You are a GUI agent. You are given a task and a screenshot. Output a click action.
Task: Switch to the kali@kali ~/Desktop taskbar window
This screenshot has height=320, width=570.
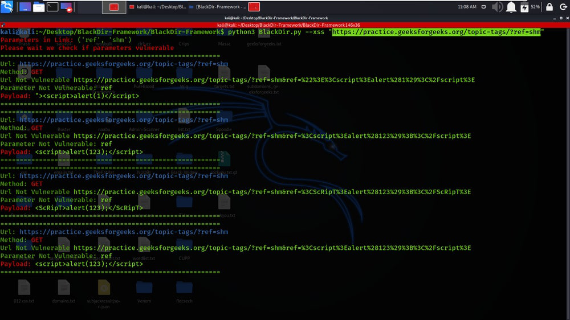coord(157,7)
